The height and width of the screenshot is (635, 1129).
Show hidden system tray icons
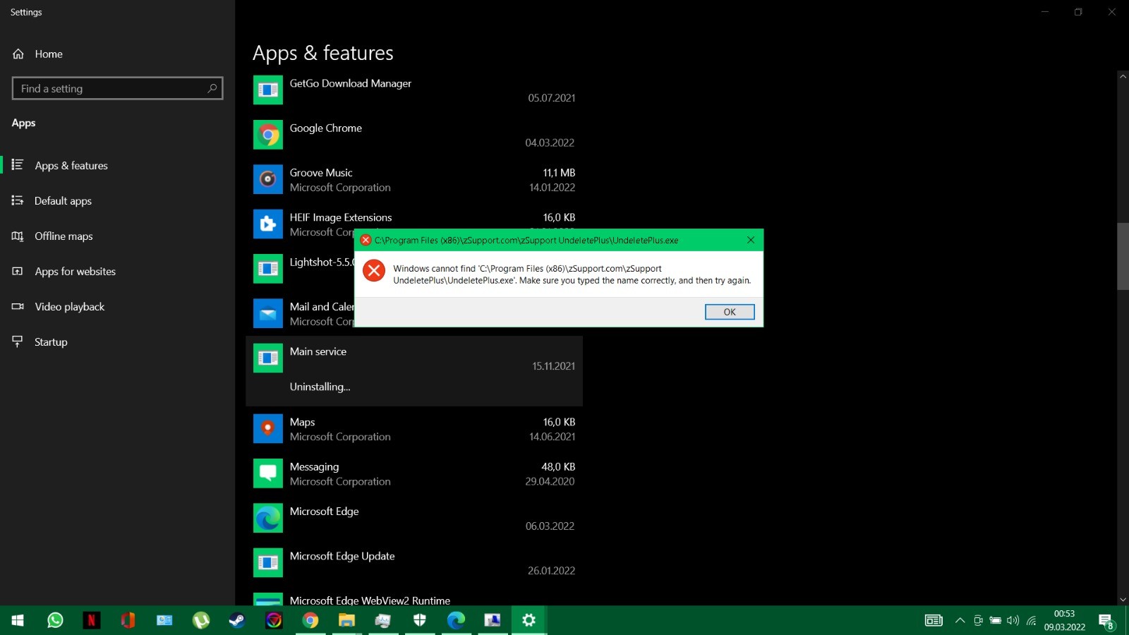tap(960, 621)
